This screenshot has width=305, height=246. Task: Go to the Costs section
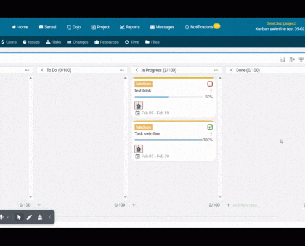coord(9,42)
